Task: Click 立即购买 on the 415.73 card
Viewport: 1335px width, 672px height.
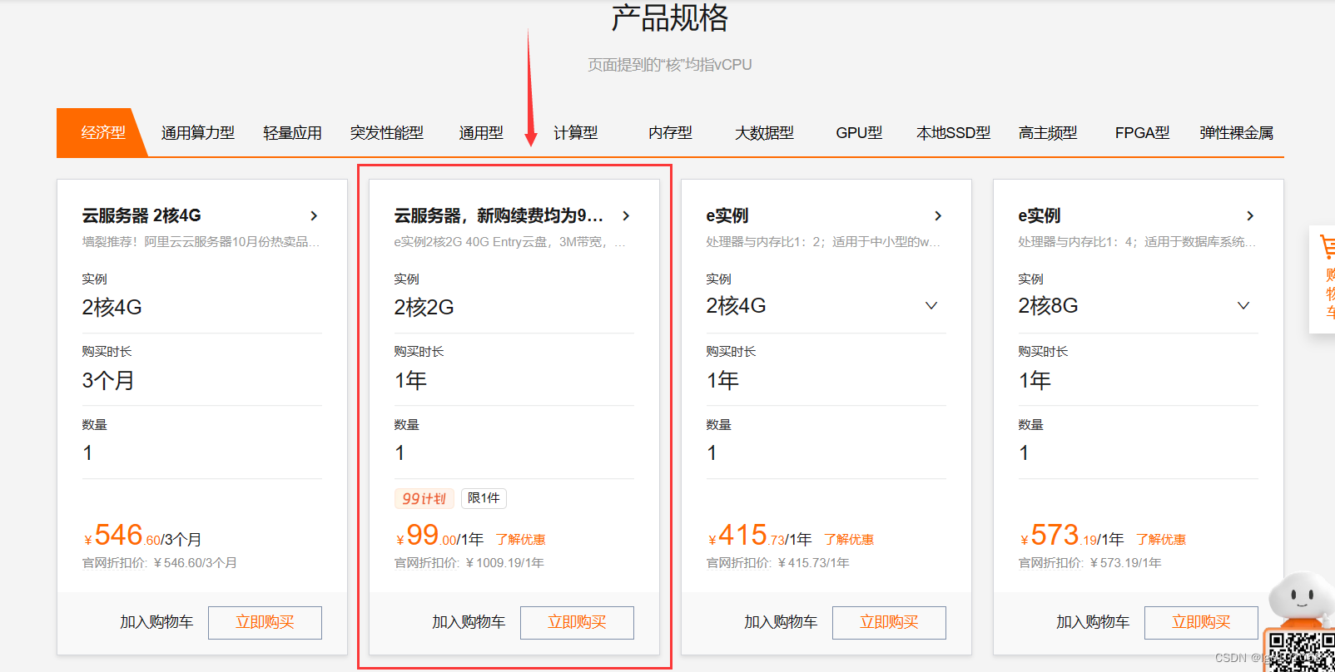Action: (x=889, y=622)
